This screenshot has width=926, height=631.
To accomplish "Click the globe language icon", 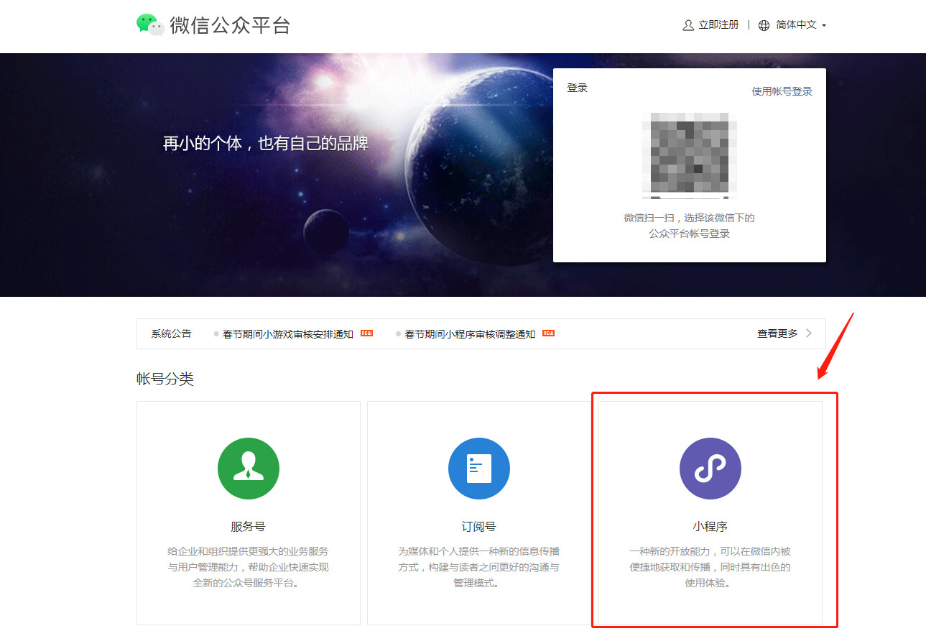I will click(764, 25).
